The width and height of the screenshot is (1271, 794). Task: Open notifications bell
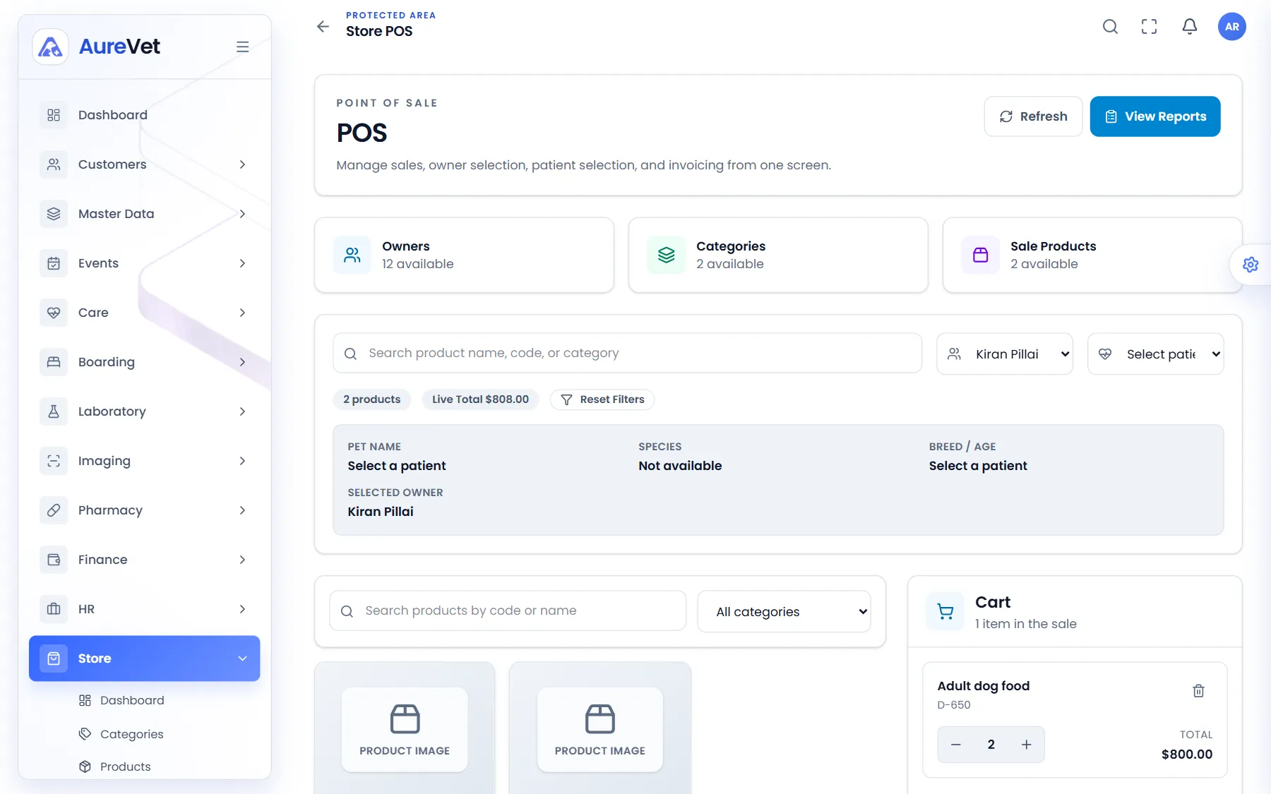click(1190, 27)
